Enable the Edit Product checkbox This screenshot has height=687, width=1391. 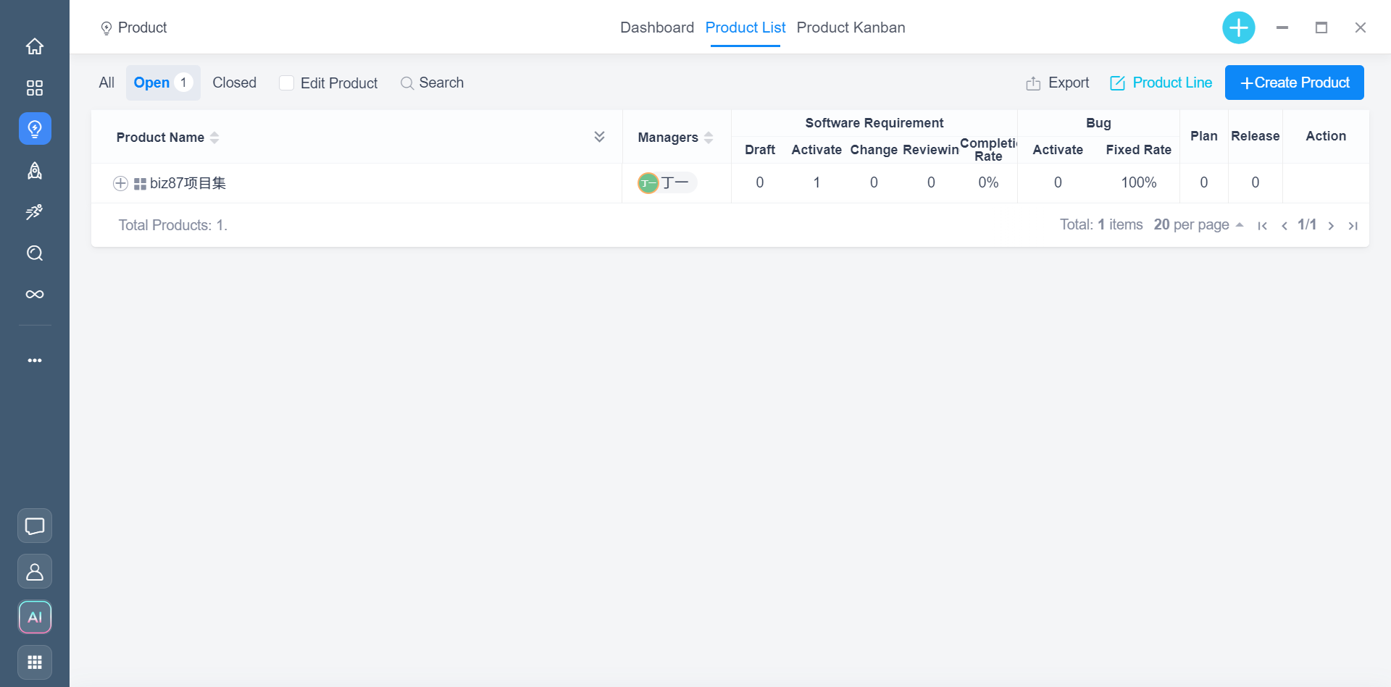click(x=287, y=83)
